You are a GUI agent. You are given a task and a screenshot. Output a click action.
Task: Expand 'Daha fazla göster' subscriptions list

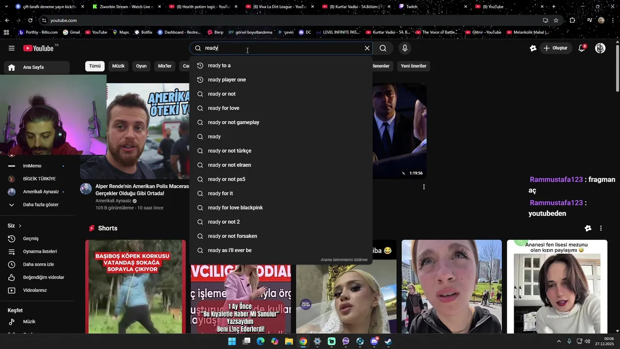37,205
